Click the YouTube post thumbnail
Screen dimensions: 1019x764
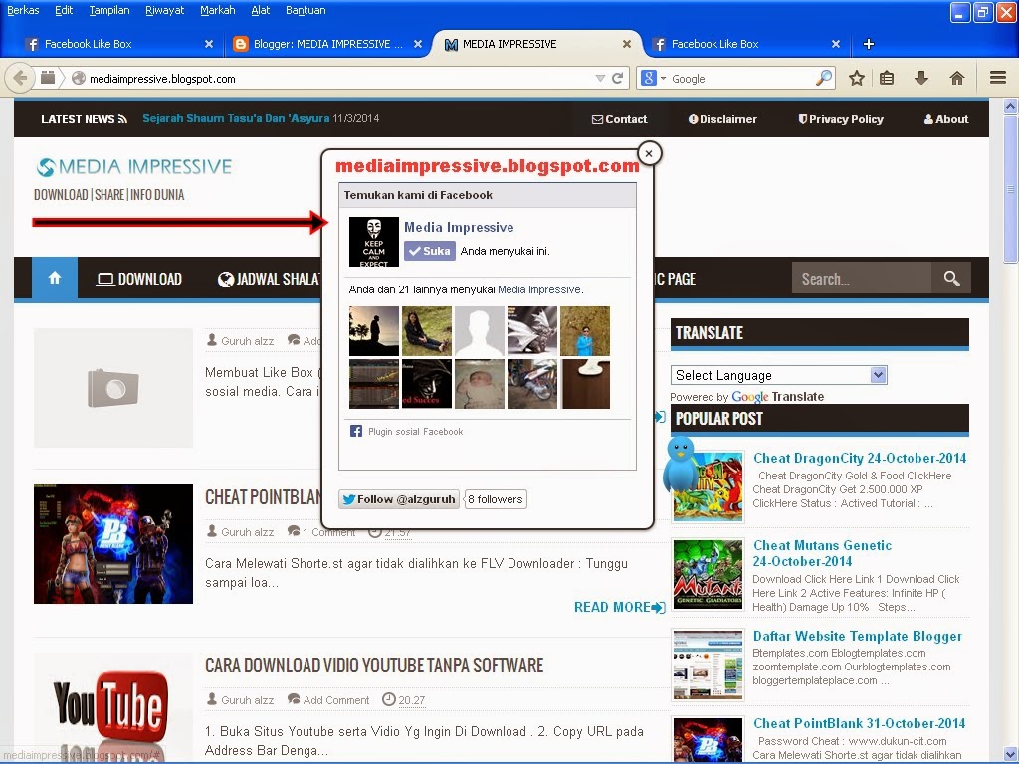113,707
